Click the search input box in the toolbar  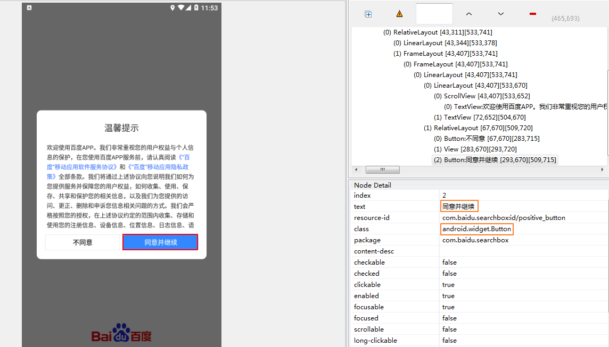coord(434,14)
